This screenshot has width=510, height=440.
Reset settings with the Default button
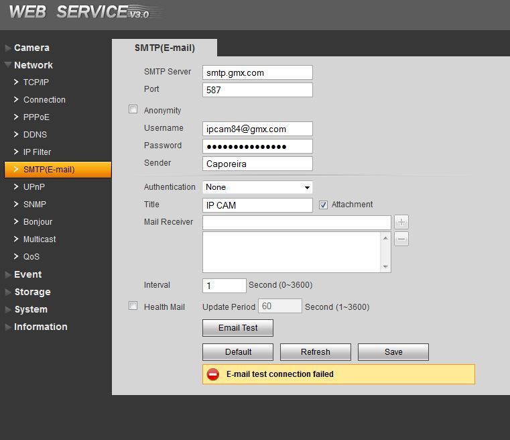tap(238, 351)
